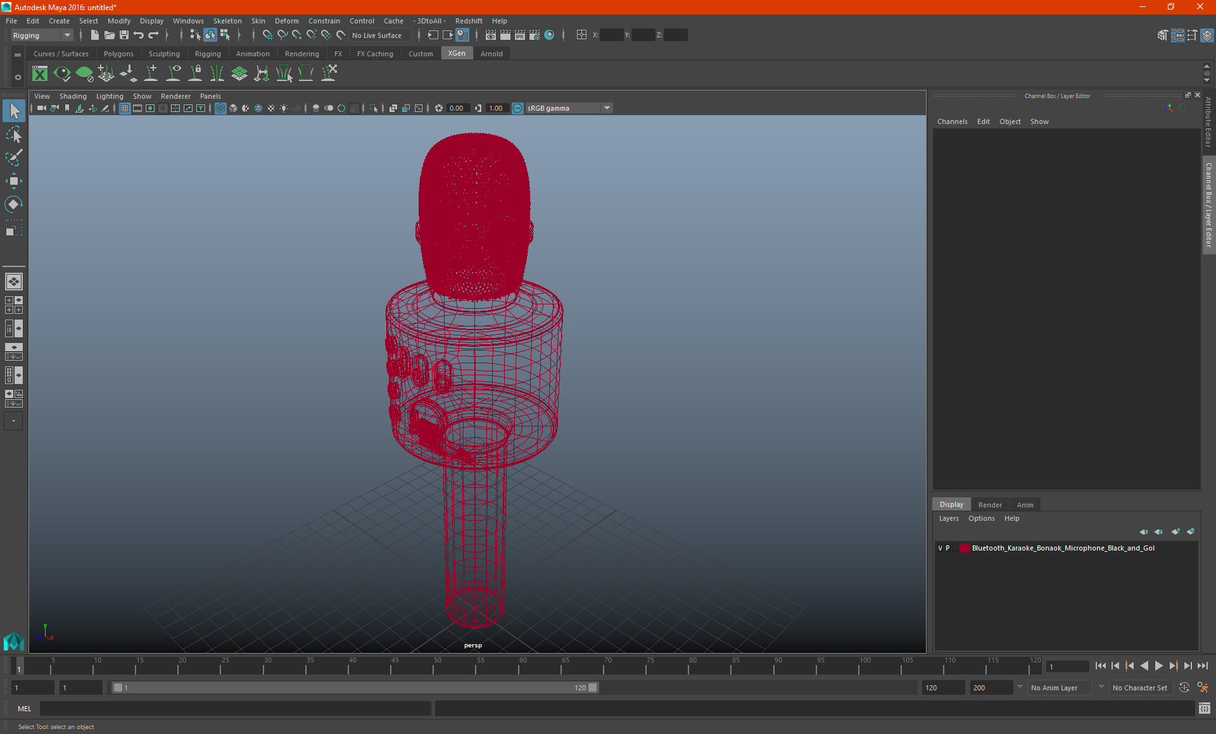
Task: Click the layer's red color swatch
Action: 965,548
